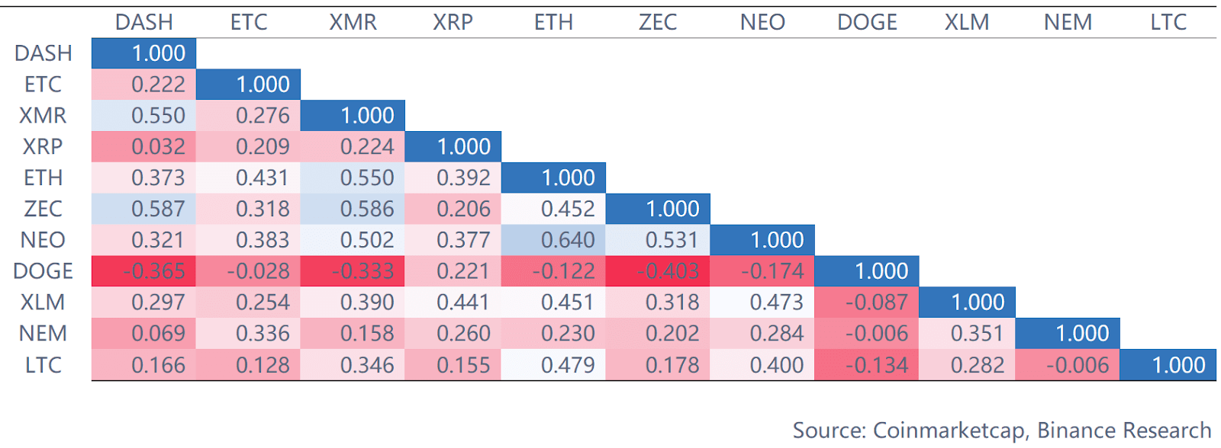1221x448 pixels.
Task: Click the ETH column header
Action: coord(553,22)
